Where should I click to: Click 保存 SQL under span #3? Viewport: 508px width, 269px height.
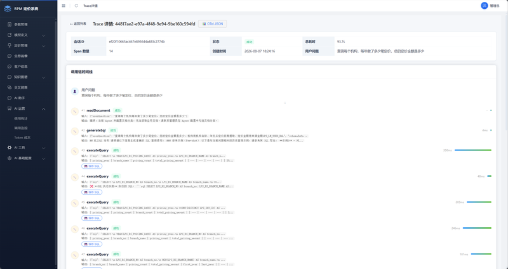click(x=91, y=166)
